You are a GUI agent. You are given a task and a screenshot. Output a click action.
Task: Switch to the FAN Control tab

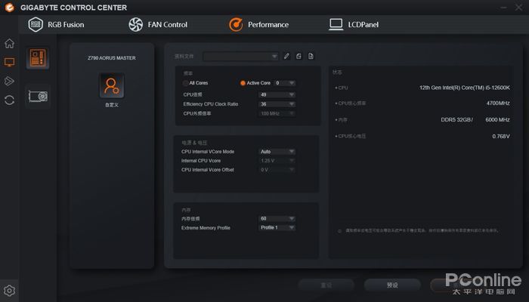coord(158,25)
